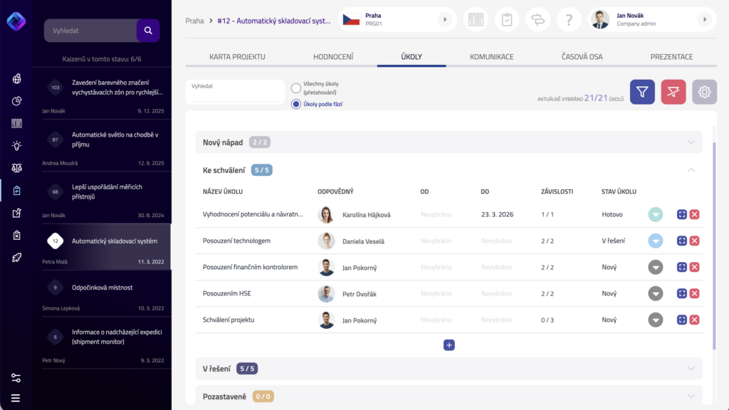This screenshot has width=729, height=410.
Task: Click 'Praha' breadcrumb link
Action: [194, 21]
